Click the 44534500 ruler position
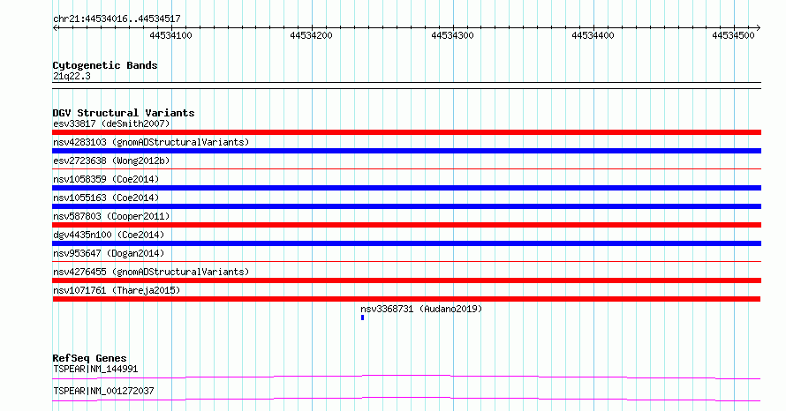 [x=733, y=35]
